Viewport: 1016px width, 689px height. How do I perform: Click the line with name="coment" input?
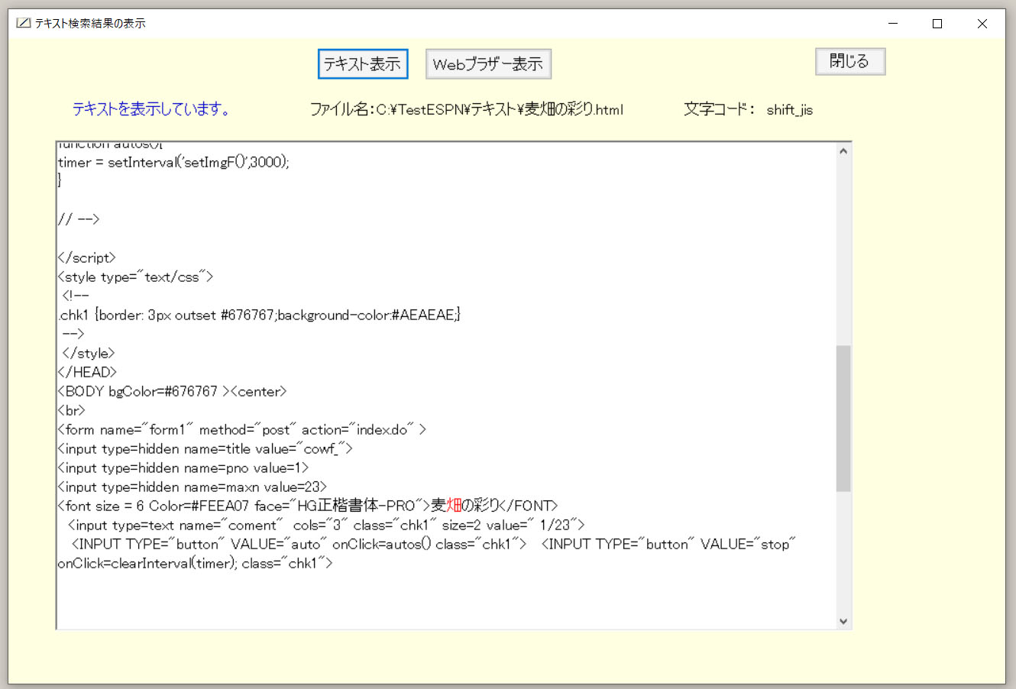click(326, 525)
